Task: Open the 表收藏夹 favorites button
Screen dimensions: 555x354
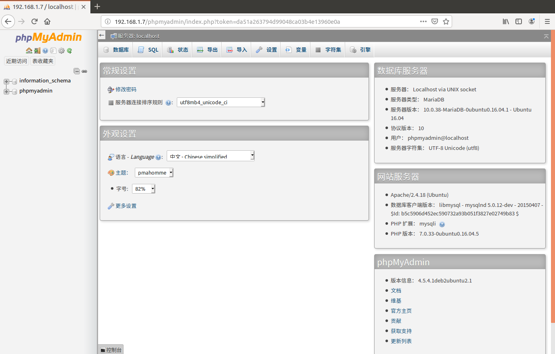Action: [x=43, y=61]
